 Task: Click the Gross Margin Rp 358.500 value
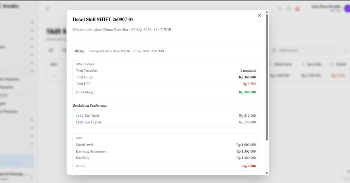click(247, 92)
